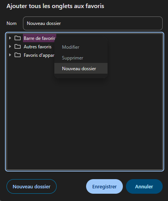Choose Supprimer in the context menu
The image size is (168, 201).
[x=81, y=58]
